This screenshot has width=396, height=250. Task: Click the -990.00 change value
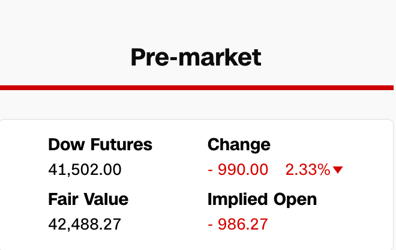click(x=238, y=169)
